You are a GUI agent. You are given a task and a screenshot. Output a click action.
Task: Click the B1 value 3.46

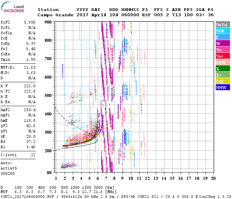tap(31, 147)
